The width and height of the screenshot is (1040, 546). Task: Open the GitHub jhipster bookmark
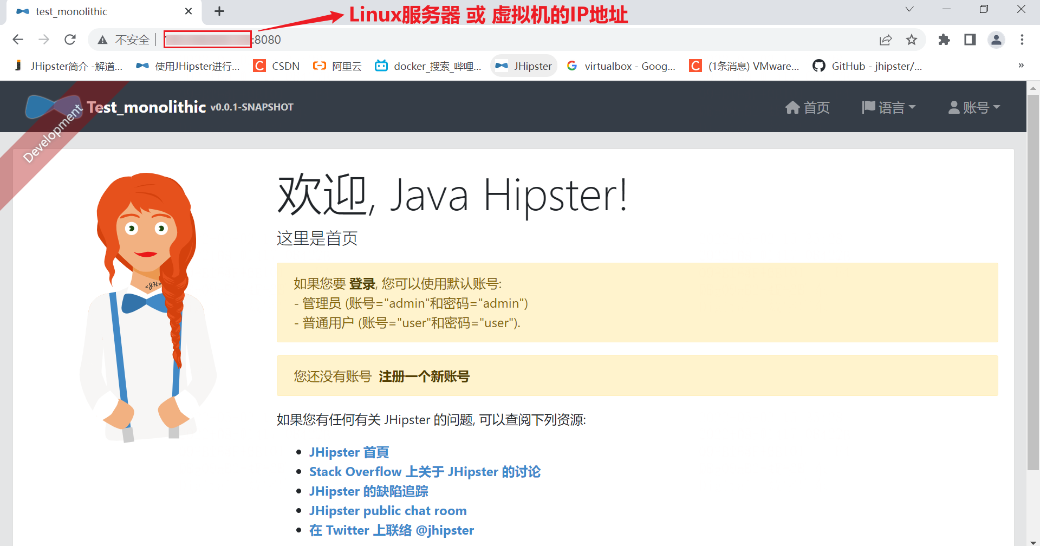click(x=867, y=66)
